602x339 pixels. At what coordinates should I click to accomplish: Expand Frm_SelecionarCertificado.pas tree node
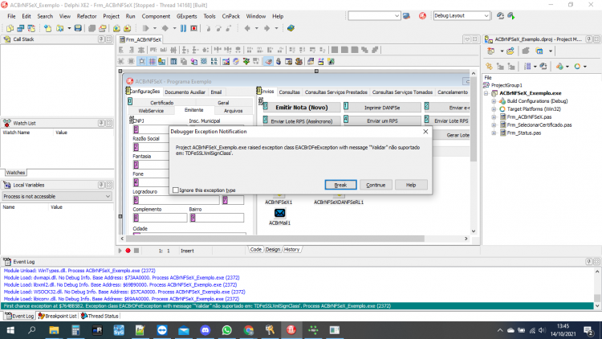tap(494, 125)
